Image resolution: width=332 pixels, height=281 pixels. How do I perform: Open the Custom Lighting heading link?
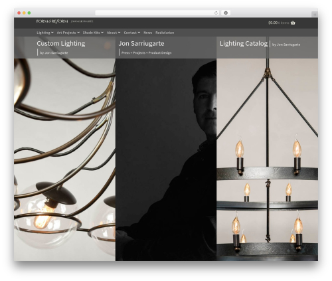[x=61, y=43]
